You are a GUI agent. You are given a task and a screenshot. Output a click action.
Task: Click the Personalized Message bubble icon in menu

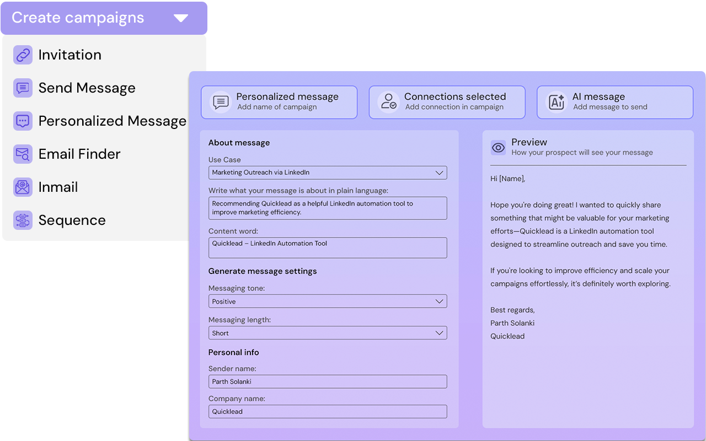tap(23, 121)
